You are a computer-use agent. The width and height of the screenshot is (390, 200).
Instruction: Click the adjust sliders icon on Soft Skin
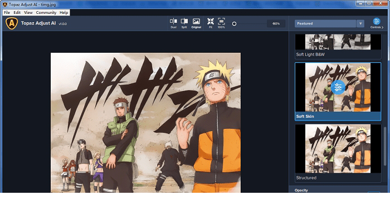pyautogui.click(x=338, y=87)
